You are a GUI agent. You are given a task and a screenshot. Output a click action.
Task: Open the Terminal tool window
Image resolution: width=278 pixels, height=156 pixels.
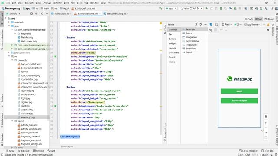pyautogui.click(x=39, y=151)
